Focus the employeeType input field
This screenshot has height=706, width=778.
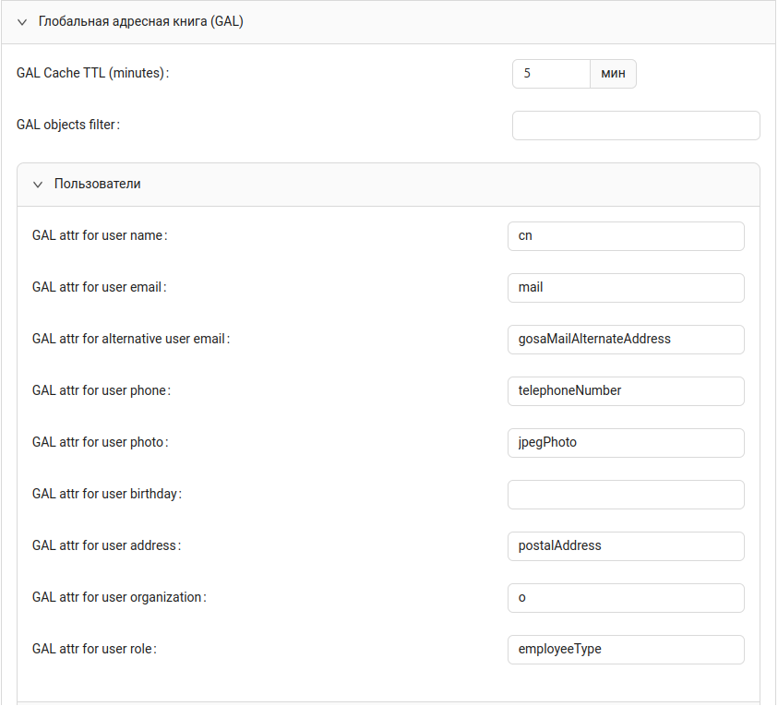pyautogui.click(x=625, y=649)
